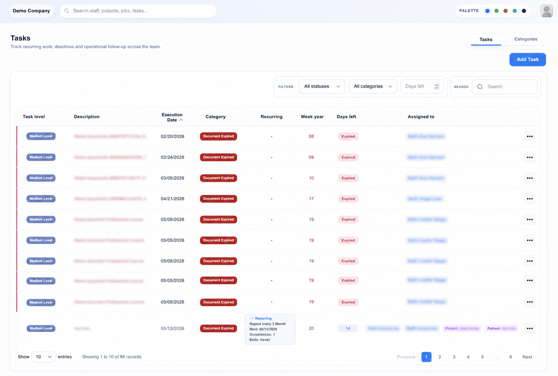This screenshot has width=558, height=376.
Task: Click Document Expired badge in 02/24/2026 row
Action: (x=218, y=157)
